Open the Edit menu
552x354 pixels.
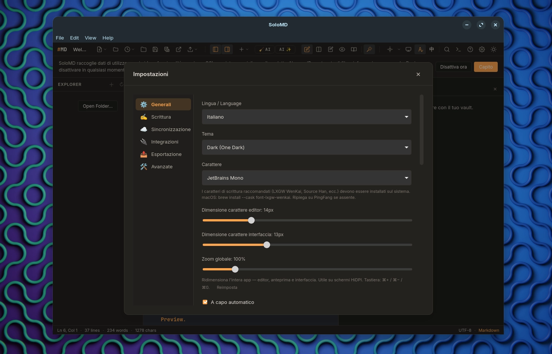point(74,38)
